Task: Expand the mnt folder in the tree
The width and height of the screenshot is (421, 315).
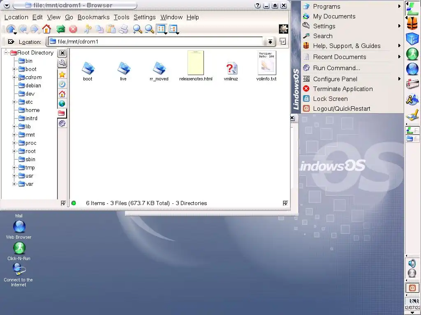Action: pos(14,135)
